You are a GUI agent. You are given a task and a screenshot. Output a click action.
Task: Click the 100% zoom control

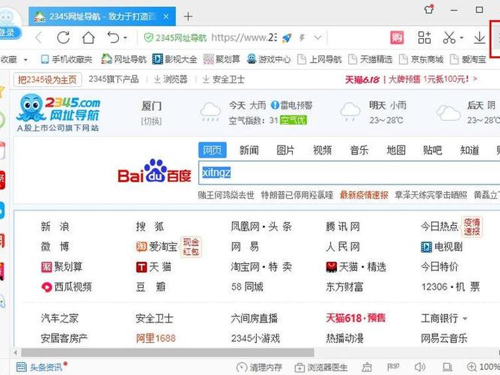click(x=483, y=367)
